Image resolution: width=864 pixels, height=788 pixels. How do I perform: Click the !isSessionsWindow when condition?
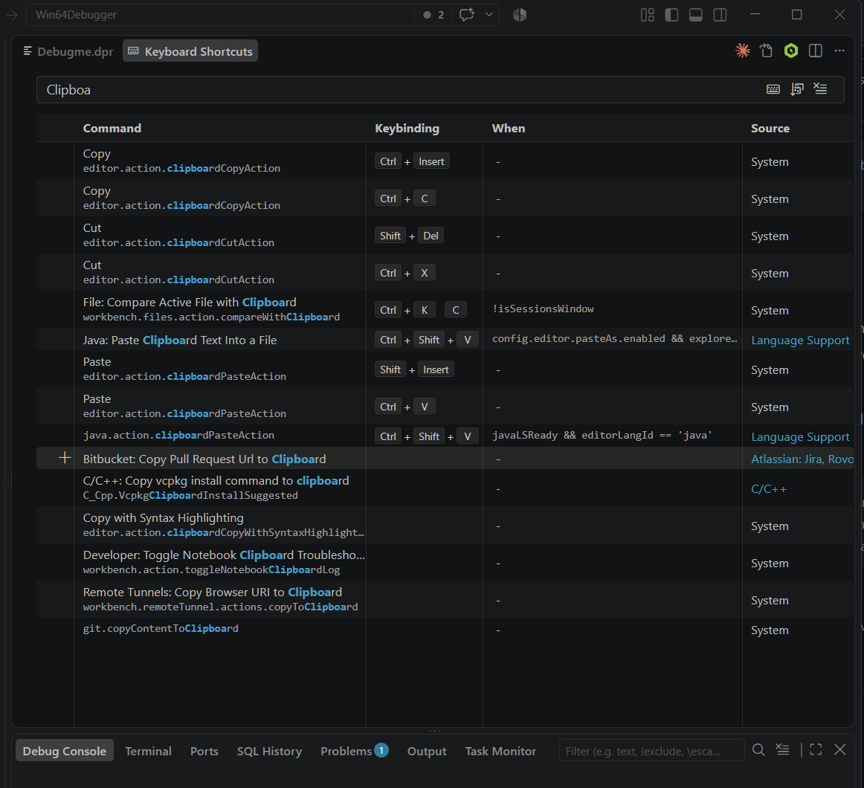pos(543,309)
